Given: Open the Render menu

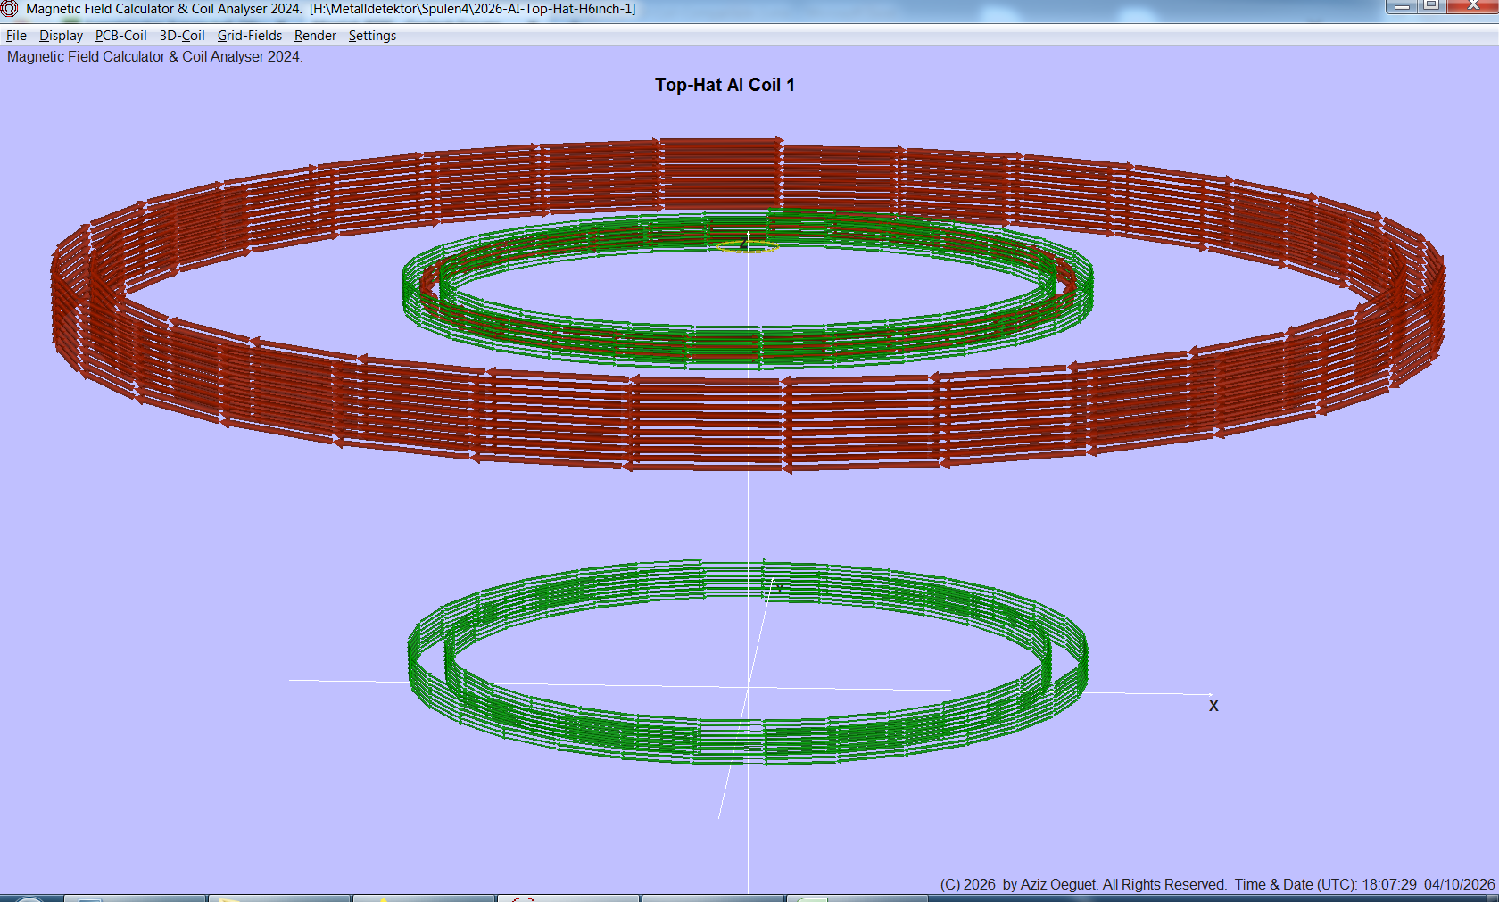Looking at the screenshot, I should tap(315, 36).
